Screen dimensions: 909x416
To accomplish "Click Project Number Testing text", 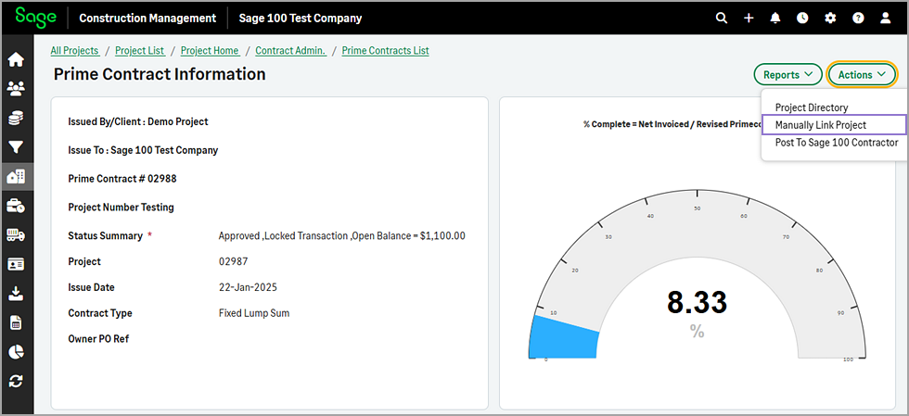I will 122,207.
